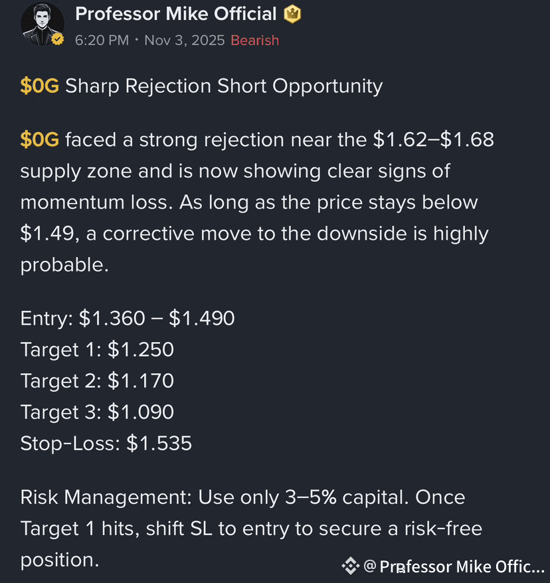Select the "Entry: $1.360 – $1.490" line

click(x=128, y=318)
